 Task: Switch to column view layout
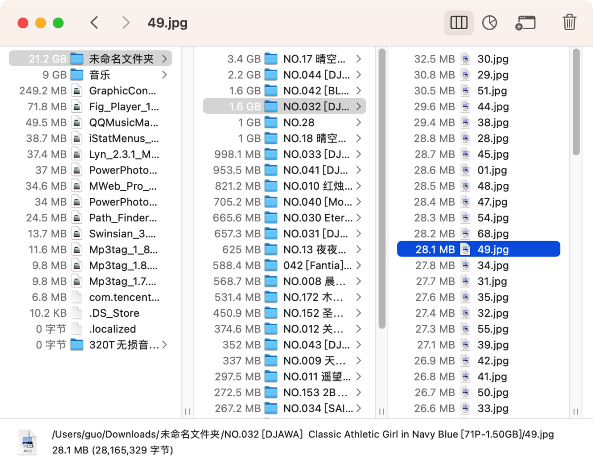pos(459,23)
